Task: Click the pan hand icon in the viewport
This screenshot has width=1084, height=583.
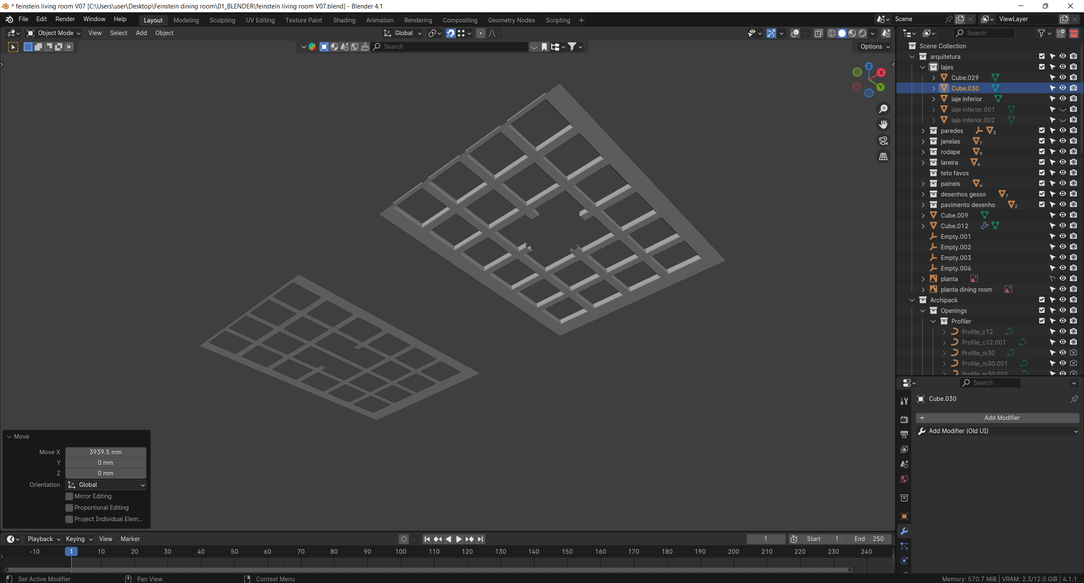Action: [883, 124]
